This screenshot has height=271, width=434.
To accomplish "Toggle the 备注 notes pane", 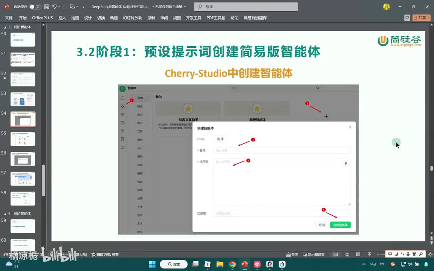I will [292, 254].
